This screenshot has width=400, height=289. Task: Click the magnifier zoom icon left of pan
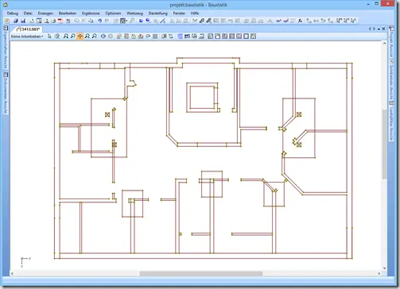72,37
